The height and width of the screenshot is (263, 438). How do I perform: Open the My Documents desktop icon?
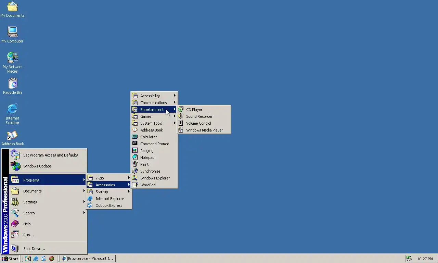(12, 7)
